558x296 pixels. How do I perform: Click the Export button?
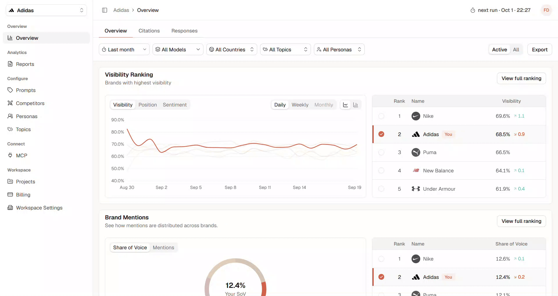540,49
